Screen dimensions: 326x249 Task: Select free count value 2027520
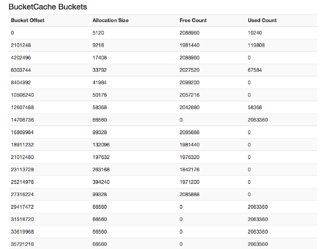point(189,70)
